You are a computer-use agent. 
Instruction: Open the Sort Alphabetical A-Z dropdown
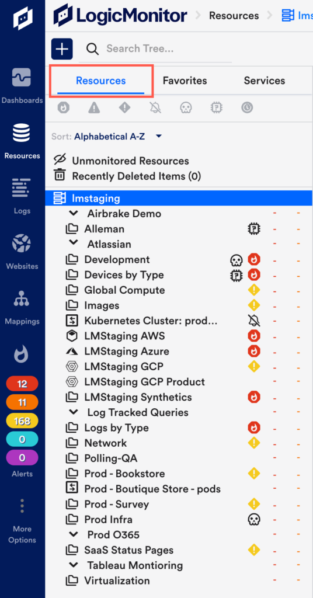coord(118,136)
